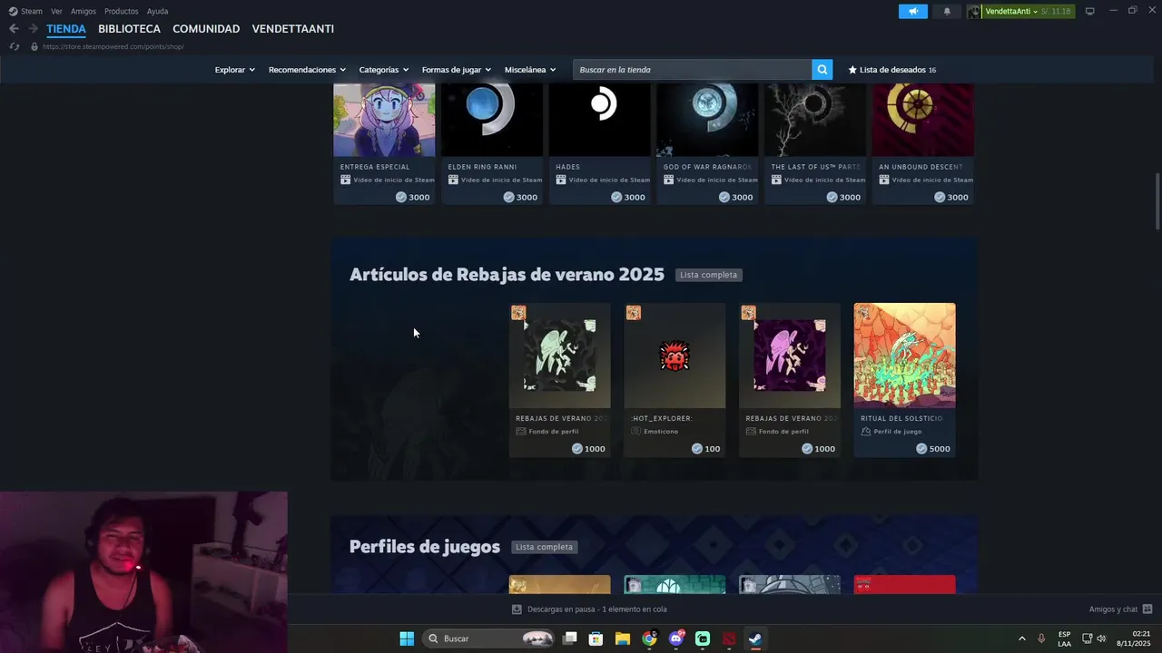Click the Steam logo in the menu bar
The image size is (1162, 653).
pyautogui.click(x=13, y=11)
